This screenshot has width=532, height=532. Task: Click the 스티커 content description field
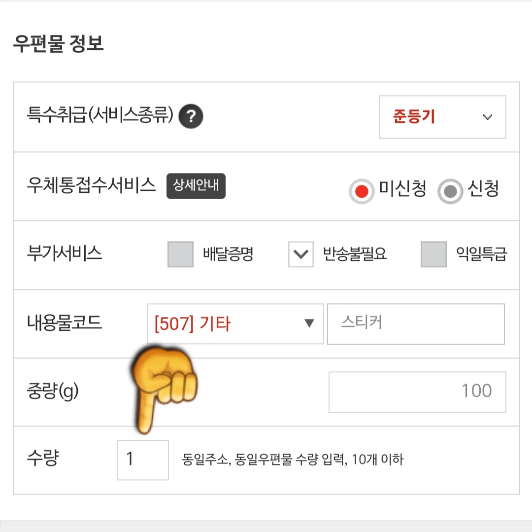coord(416,324)
